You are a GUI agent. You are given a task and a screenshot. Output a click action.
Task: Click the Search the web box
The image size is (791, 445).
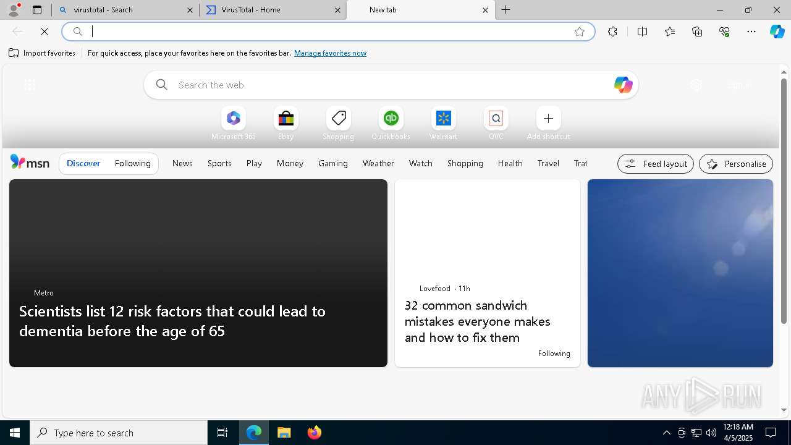[x=391, y=85]
